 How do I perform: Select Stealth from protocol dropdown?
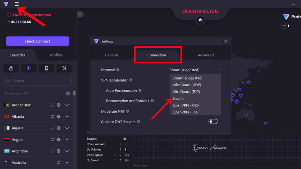click(178, 98)
